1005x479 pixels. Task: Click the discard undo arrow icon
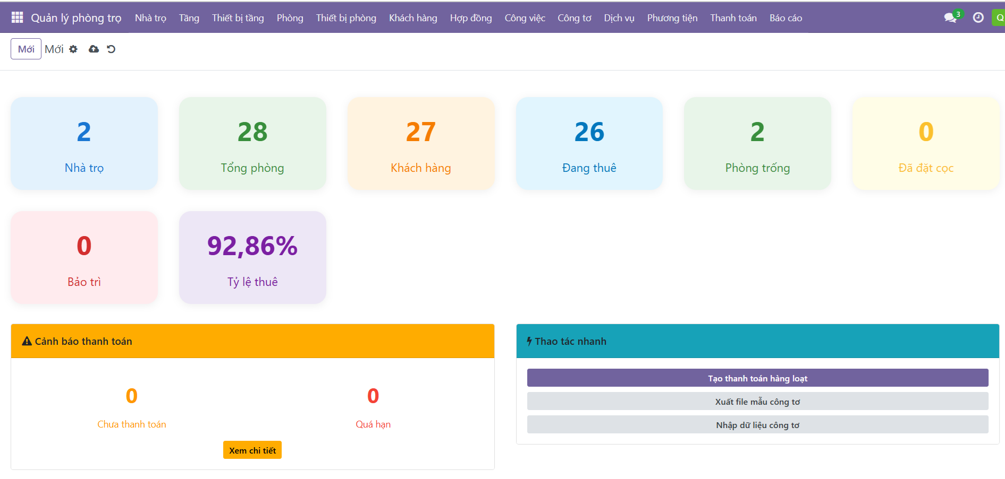tap(111, 49)
